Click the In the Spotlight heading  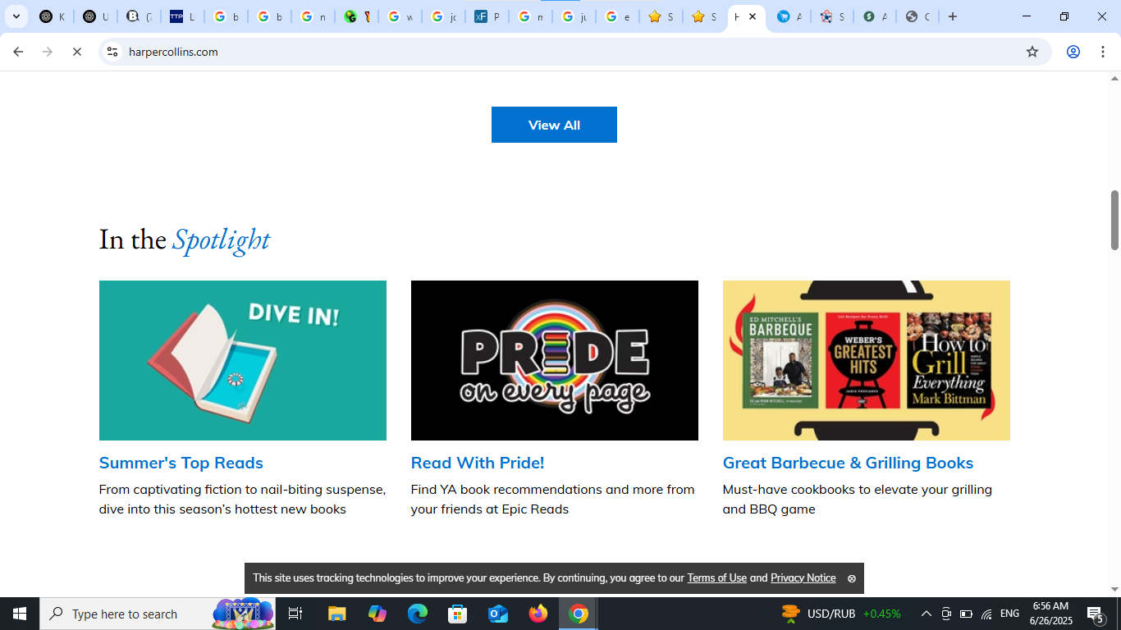(185, 240)
